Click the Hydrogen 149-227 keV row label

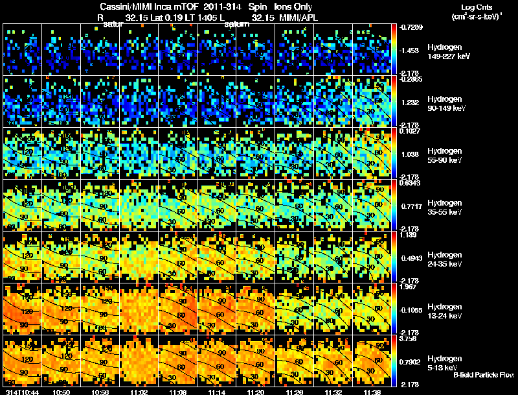click(x=449, y=52)
